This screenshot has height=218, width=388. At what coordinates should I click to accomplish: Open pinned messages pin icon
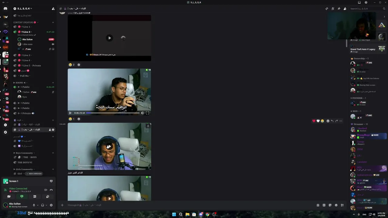pos(339,8)
